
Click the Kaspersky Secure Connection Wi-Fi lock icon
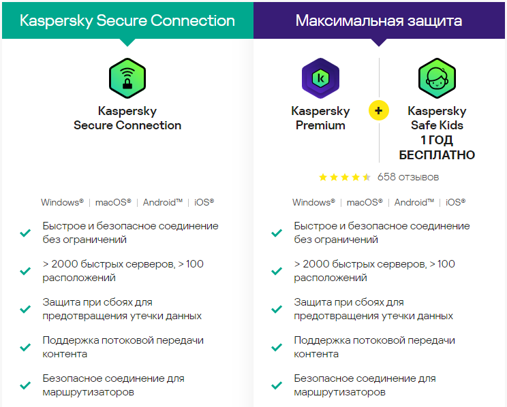pos(127,78)
